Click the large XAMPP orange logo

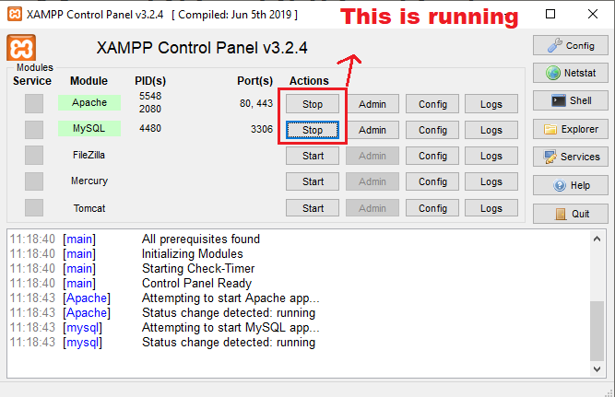point(21,48)
